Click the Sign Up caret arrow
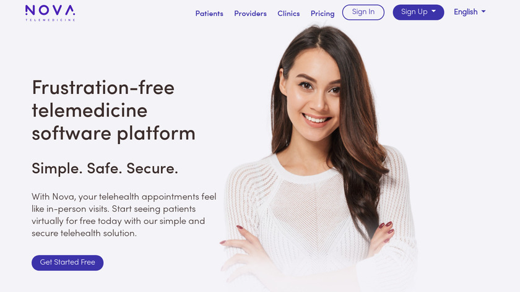Image resolution: width=520 pixels, height=292 pixels. click(x=433, y=11)
